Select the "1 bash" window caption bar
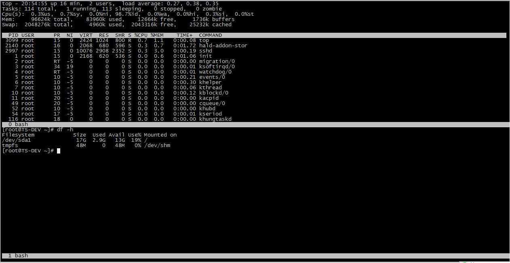Viewport: 510px width, 263px height. [254, 256]
